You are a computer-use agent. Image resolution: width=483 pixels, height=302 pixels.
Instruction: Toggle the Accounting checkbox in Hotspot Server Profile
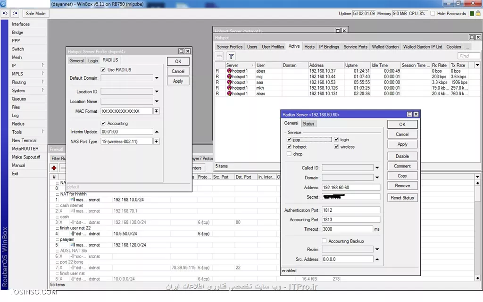point(103,123)
